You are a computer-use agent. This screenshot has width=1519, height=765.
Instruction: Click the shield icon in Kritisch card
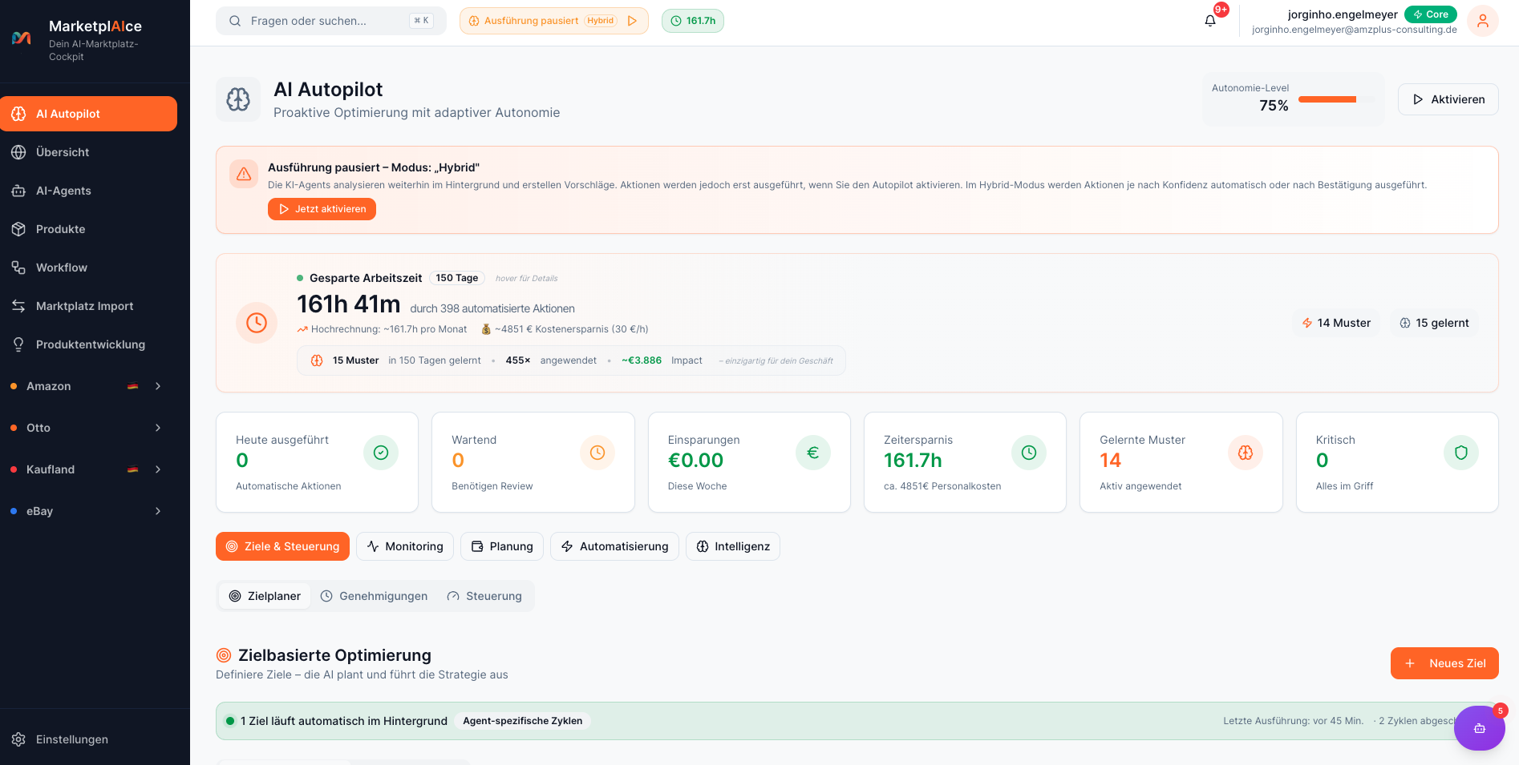(x=1460, y=453)
